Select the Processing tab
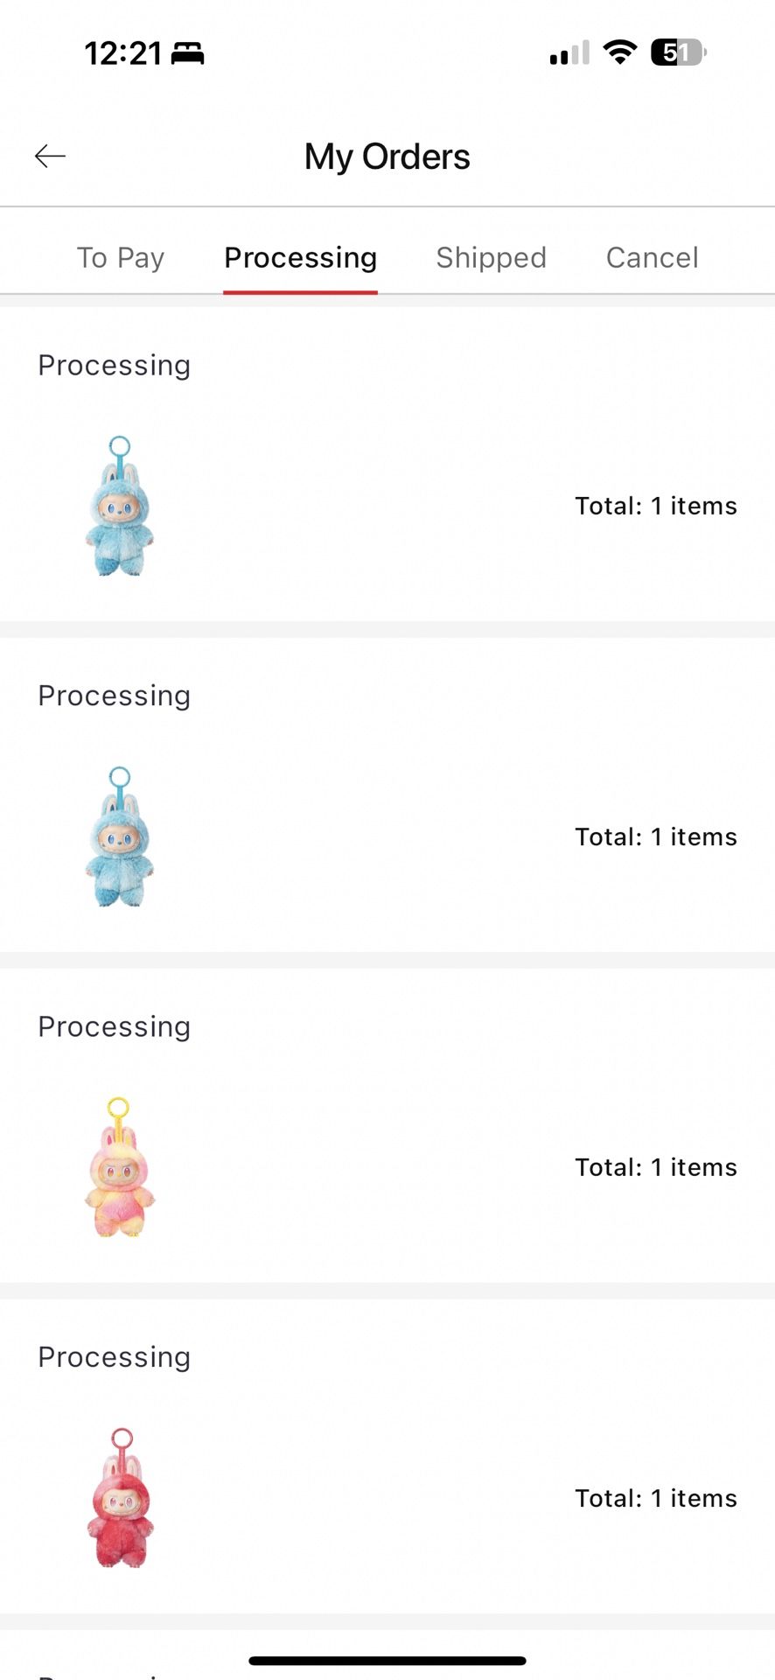 pos(300,258)
